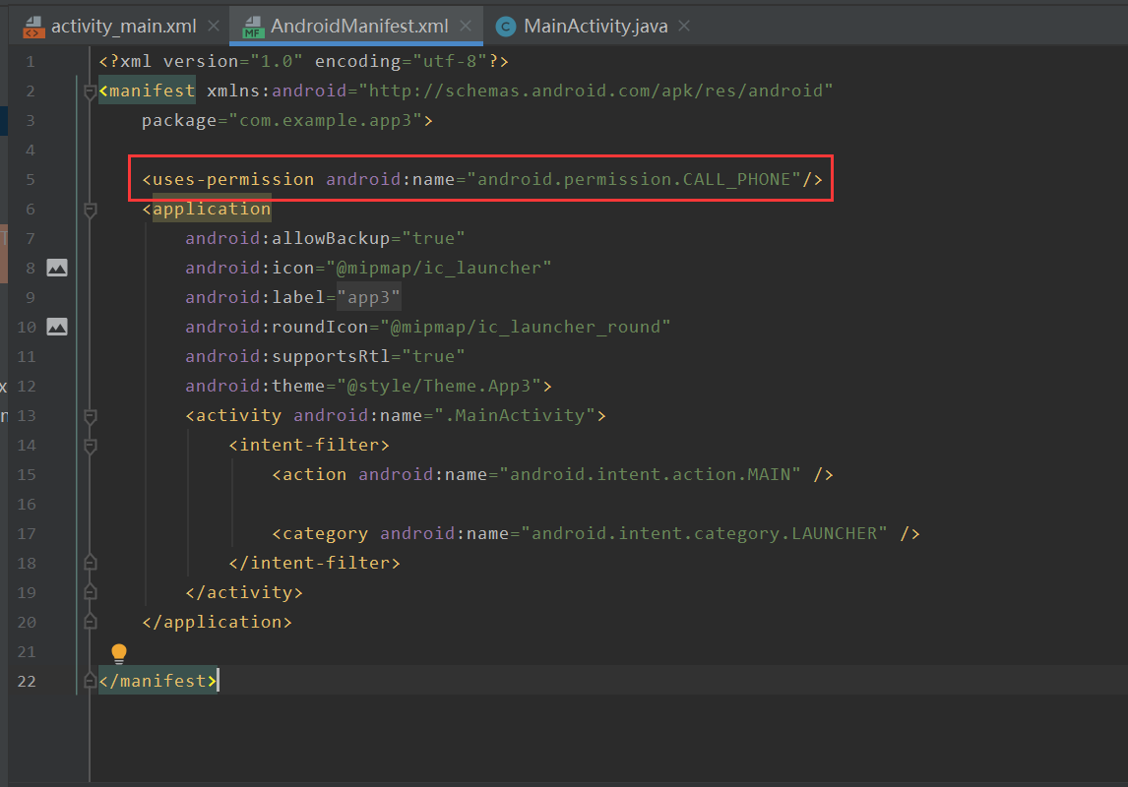
Task: Click the fold marker icon beside the closing manifest tag
Action: [x=90, y=680]
